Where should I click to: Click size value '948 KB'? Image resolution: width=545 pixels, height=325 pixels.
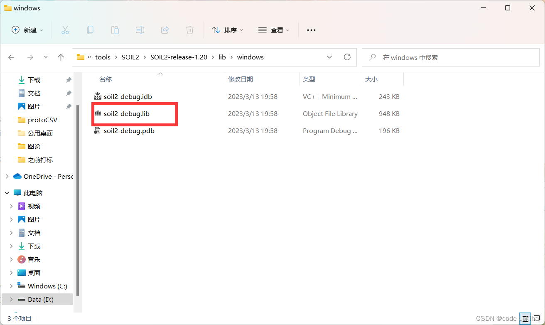(x=389, y=113)
